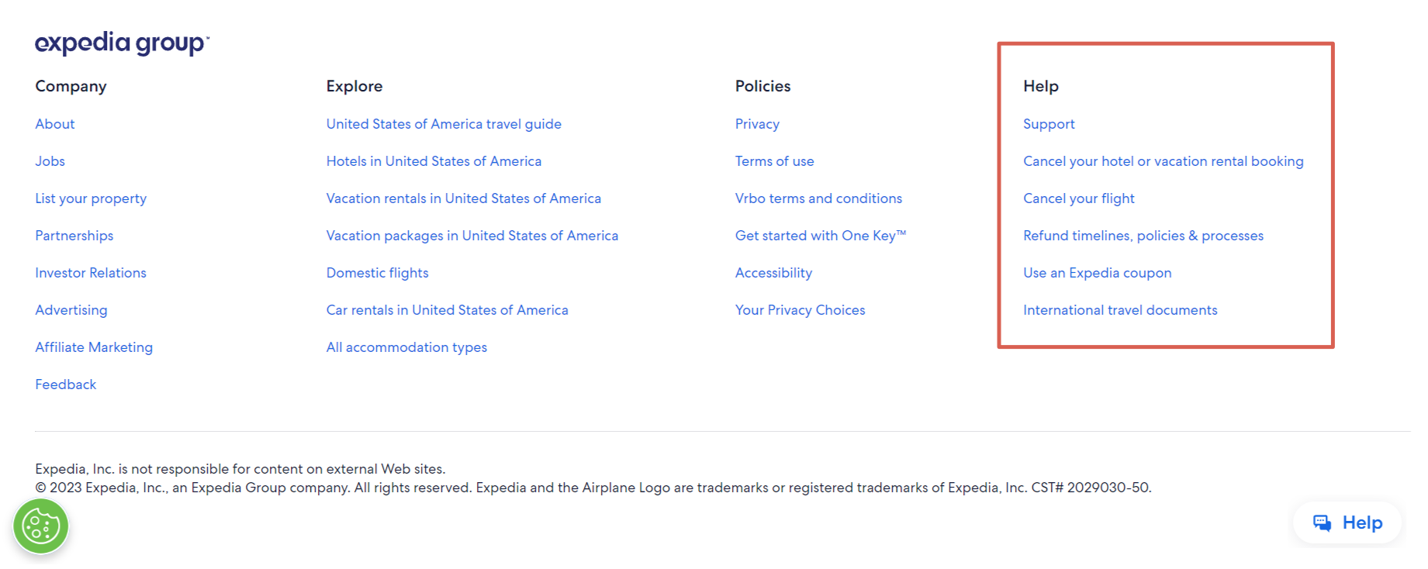The width and height of the screenshot is (1428, 569).
Task: Go to the Jobs page
Action: coord(50,161)
